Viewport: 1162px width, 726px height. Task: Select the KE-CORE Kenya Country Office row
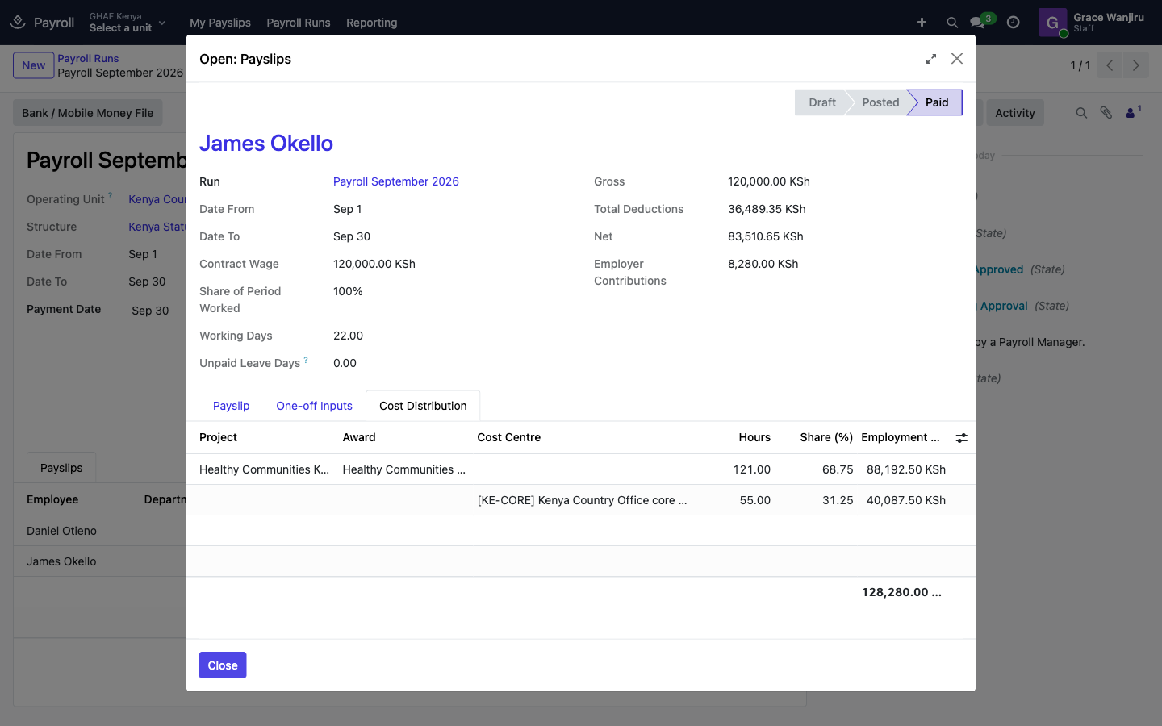coord(581,500)
